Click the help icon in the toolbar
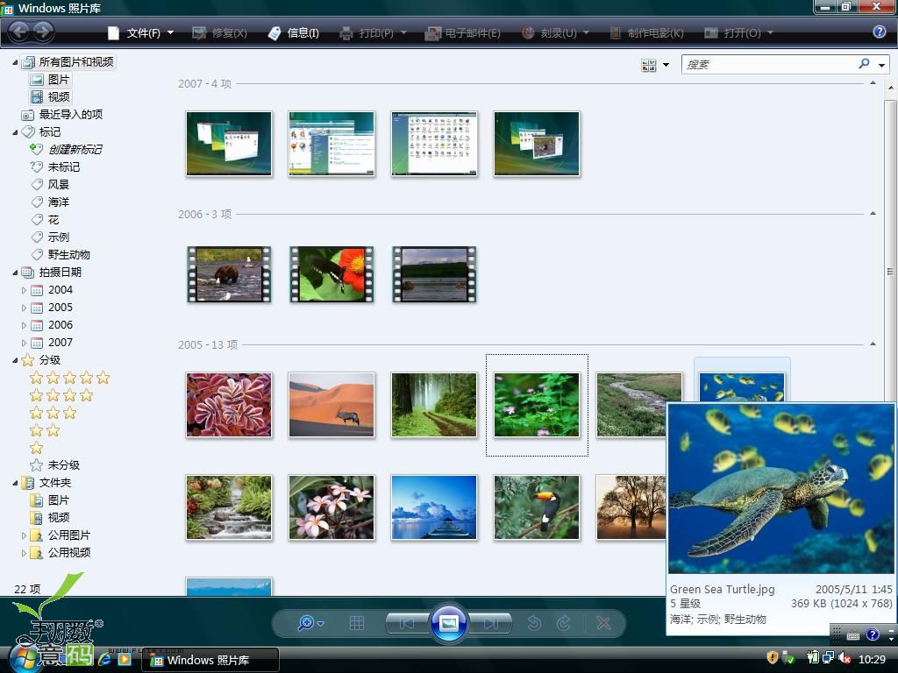The width and height of the screenshot is (898, 673). pos(879,32)
